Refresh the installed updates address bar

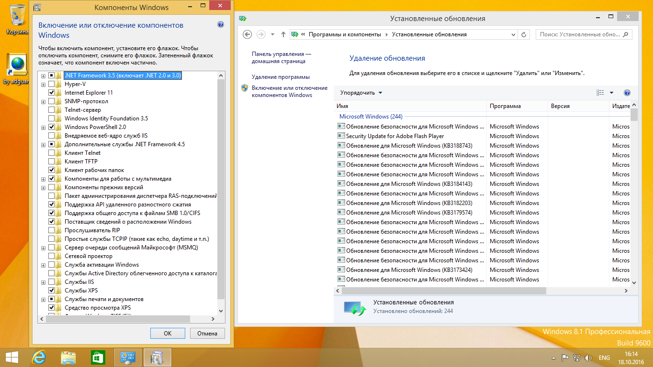click(x=524, y=34)
